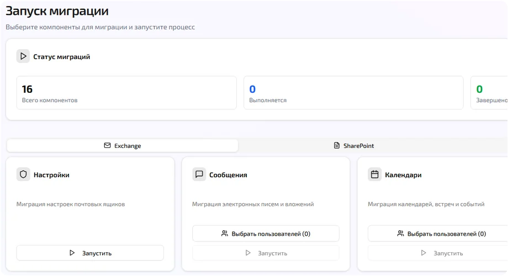
Task: Click text Миграция настроек почтовых ящиков
Action: point(71,204)
